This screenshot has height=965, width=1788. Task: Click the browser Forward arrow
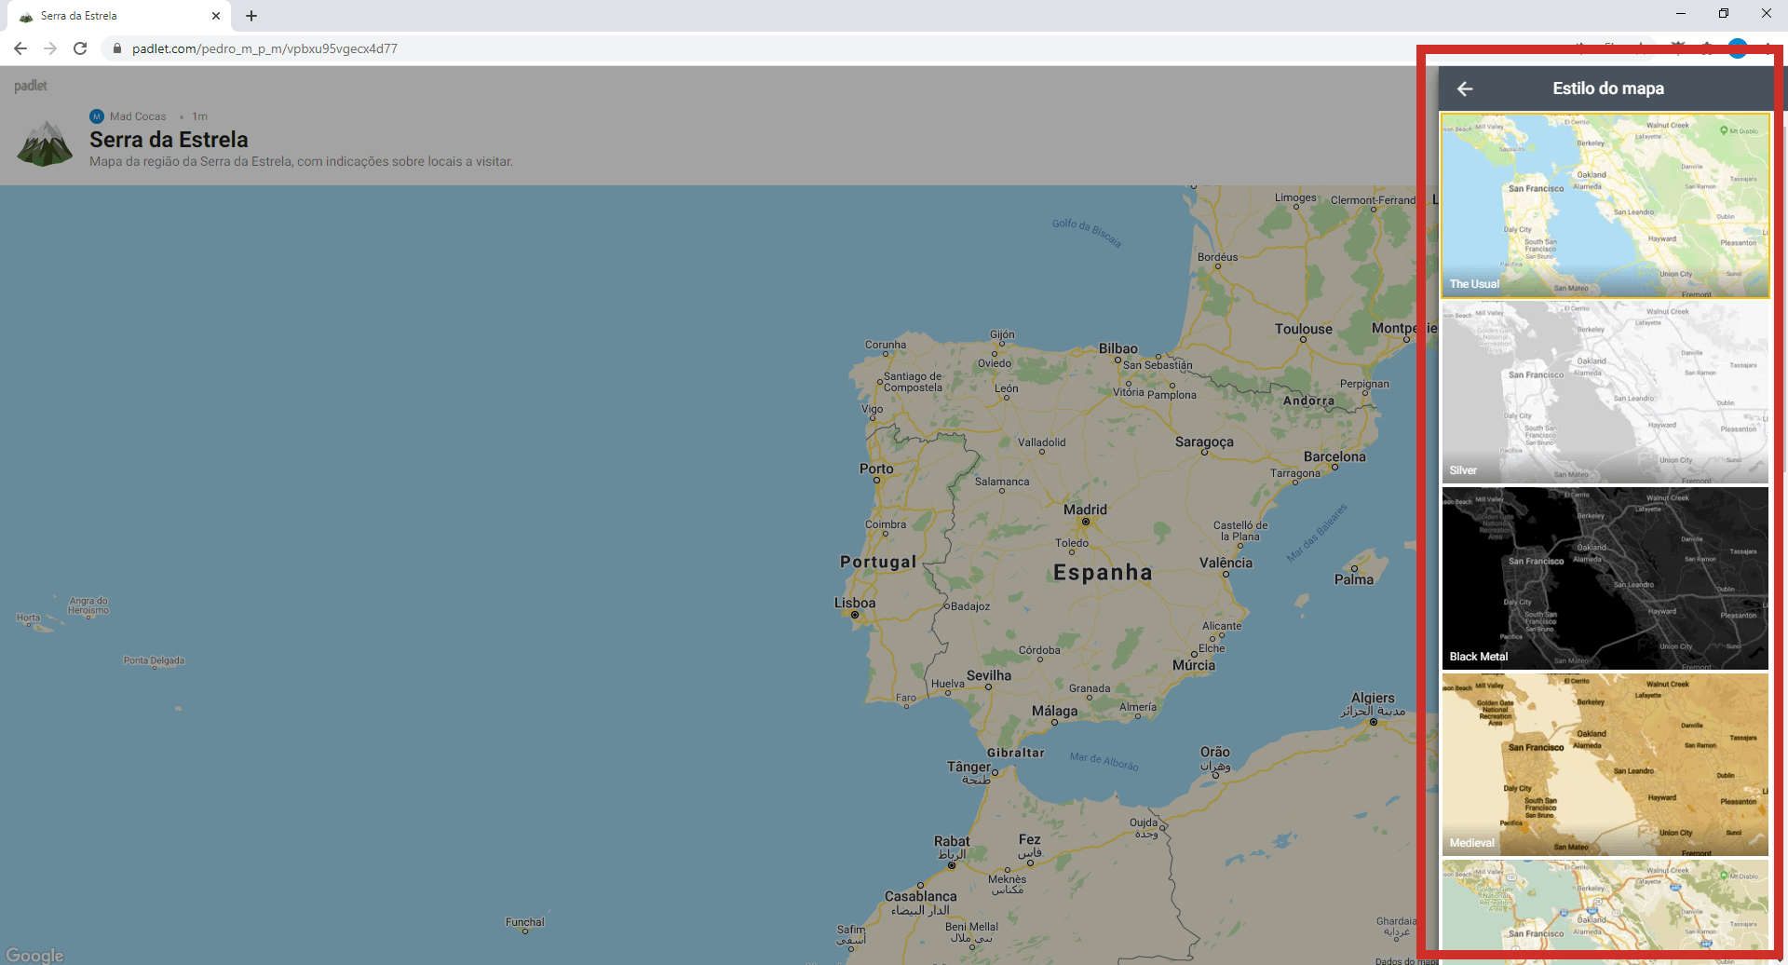click(x=50, y=48)
